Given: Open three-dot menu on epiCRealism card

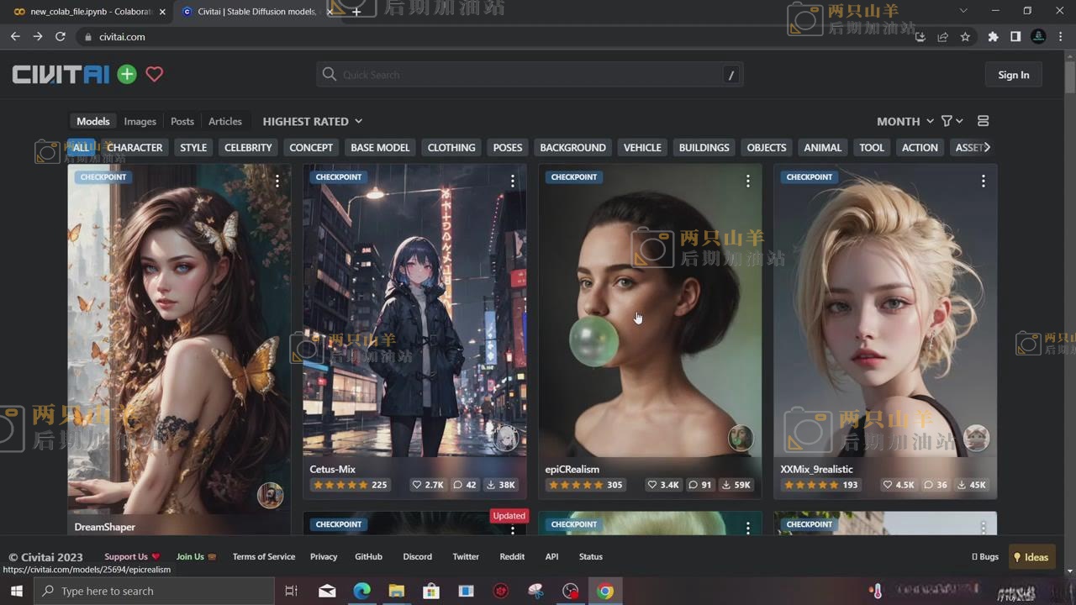Looking at the screenshot, I should click(x=747, y=181).
